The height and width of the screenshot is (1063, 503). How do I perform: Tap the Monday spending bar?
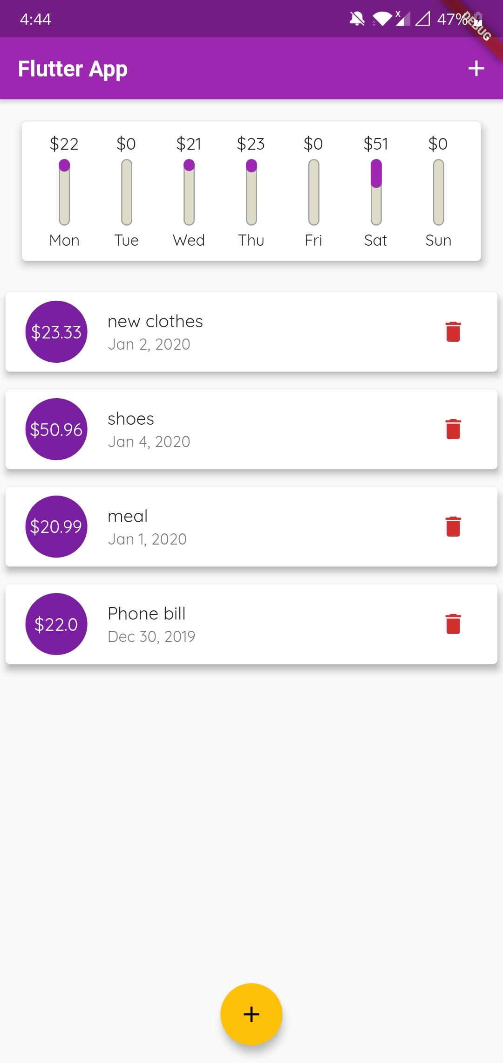tap(64, 192)
